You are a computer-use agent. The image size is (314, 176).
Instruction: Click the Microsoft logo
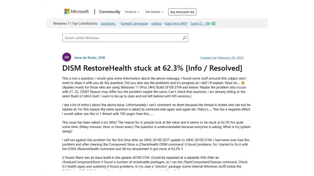point(76,11)
